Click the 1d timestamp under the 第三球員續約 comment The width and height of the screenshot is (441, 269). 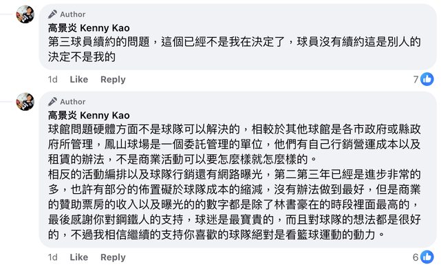click(52, 79)
